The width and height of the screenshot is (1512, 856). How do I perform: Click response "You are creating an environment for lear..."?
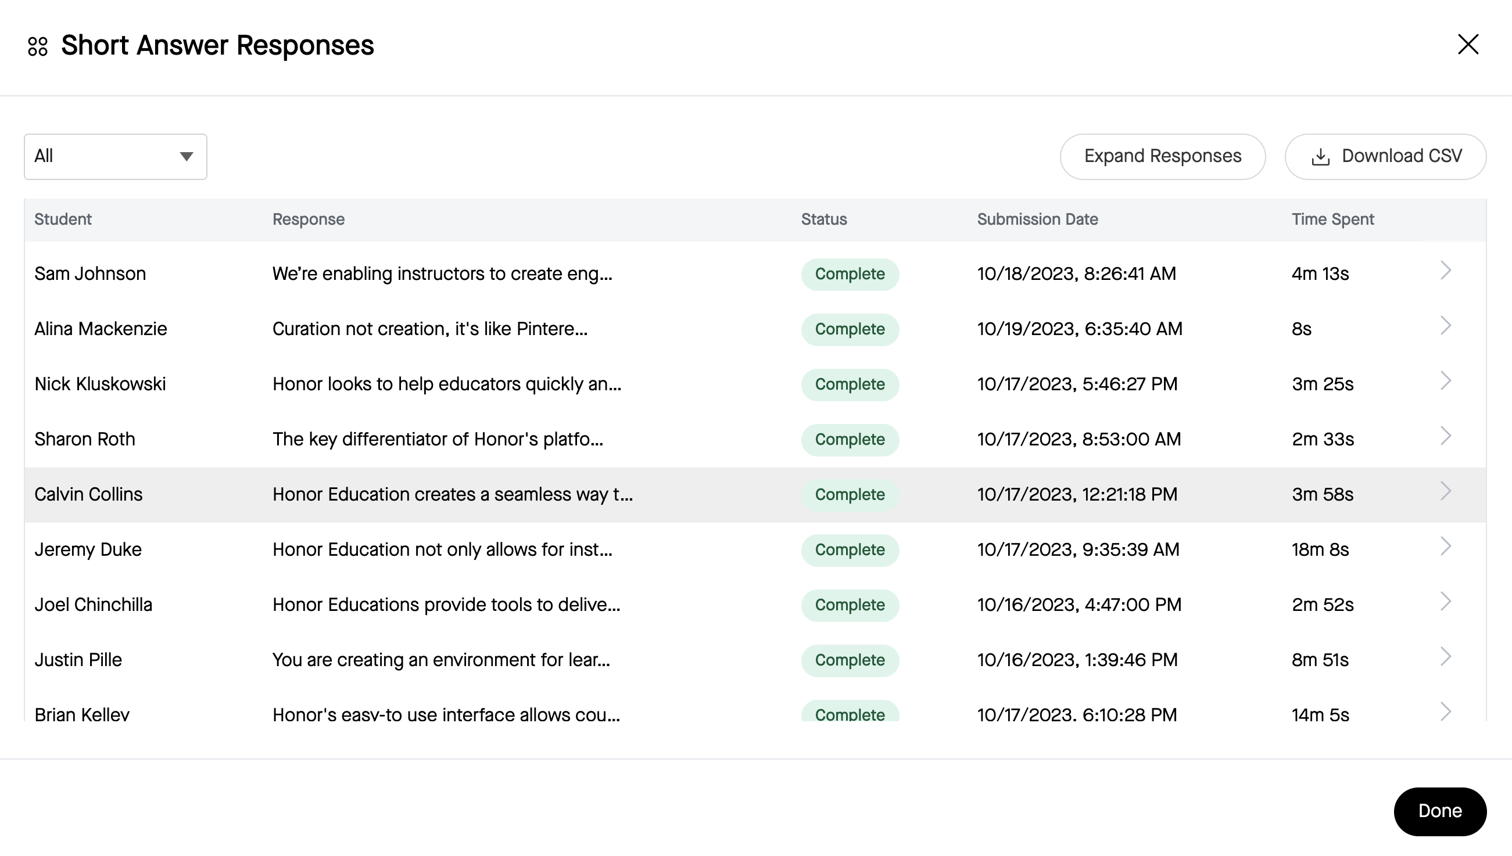441,660
